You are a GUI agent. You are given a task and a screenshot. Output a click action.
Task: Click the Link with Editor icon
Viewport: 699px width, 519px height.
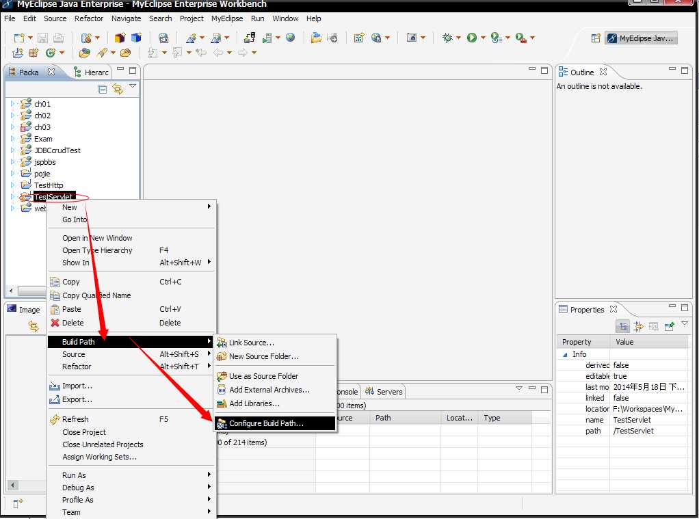coord(118,89)
